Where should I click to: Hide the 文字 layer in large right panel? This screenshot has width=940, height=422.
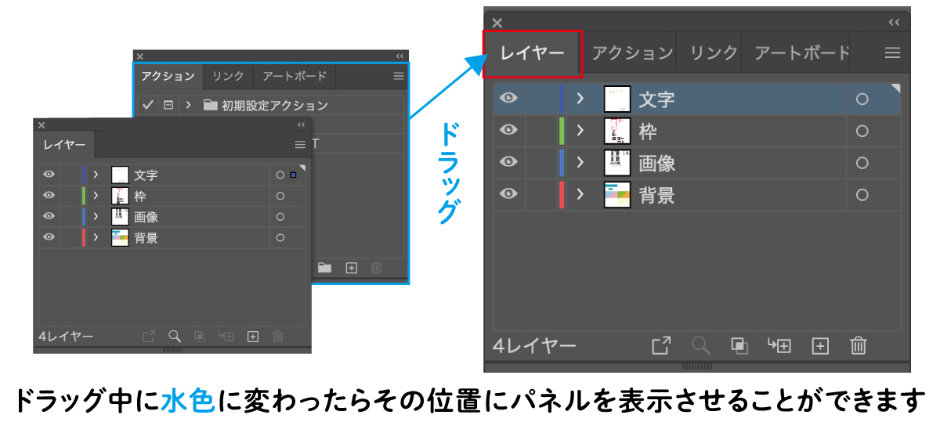coord(509,99)
